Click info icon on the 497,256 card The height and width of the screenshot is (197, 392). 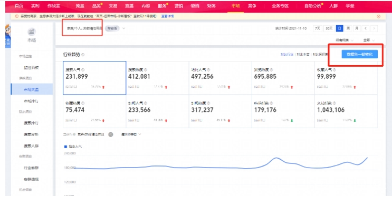(x=208, y=70)
